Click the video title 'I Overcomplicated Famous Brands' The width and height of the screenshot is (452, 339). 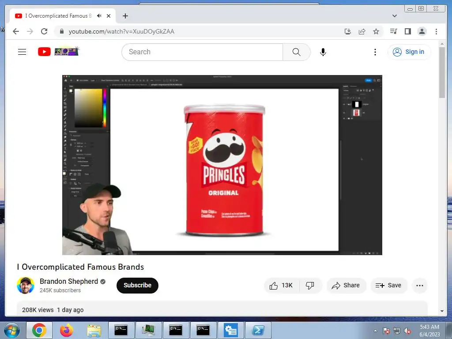(80, 267)
